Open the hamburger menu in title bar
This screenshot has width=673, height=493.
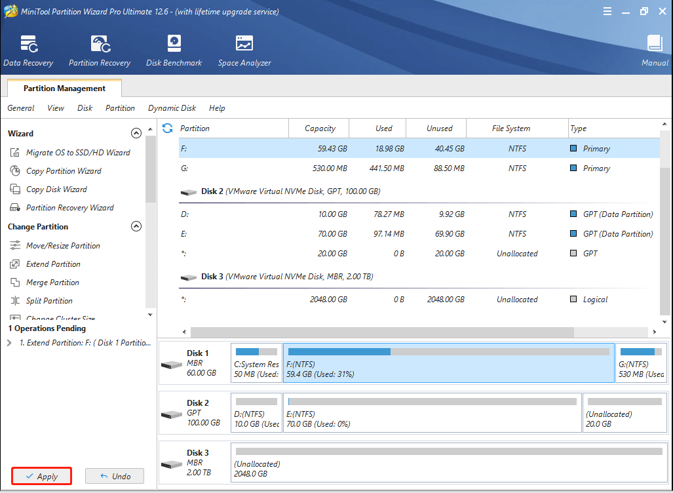[607, 10]
